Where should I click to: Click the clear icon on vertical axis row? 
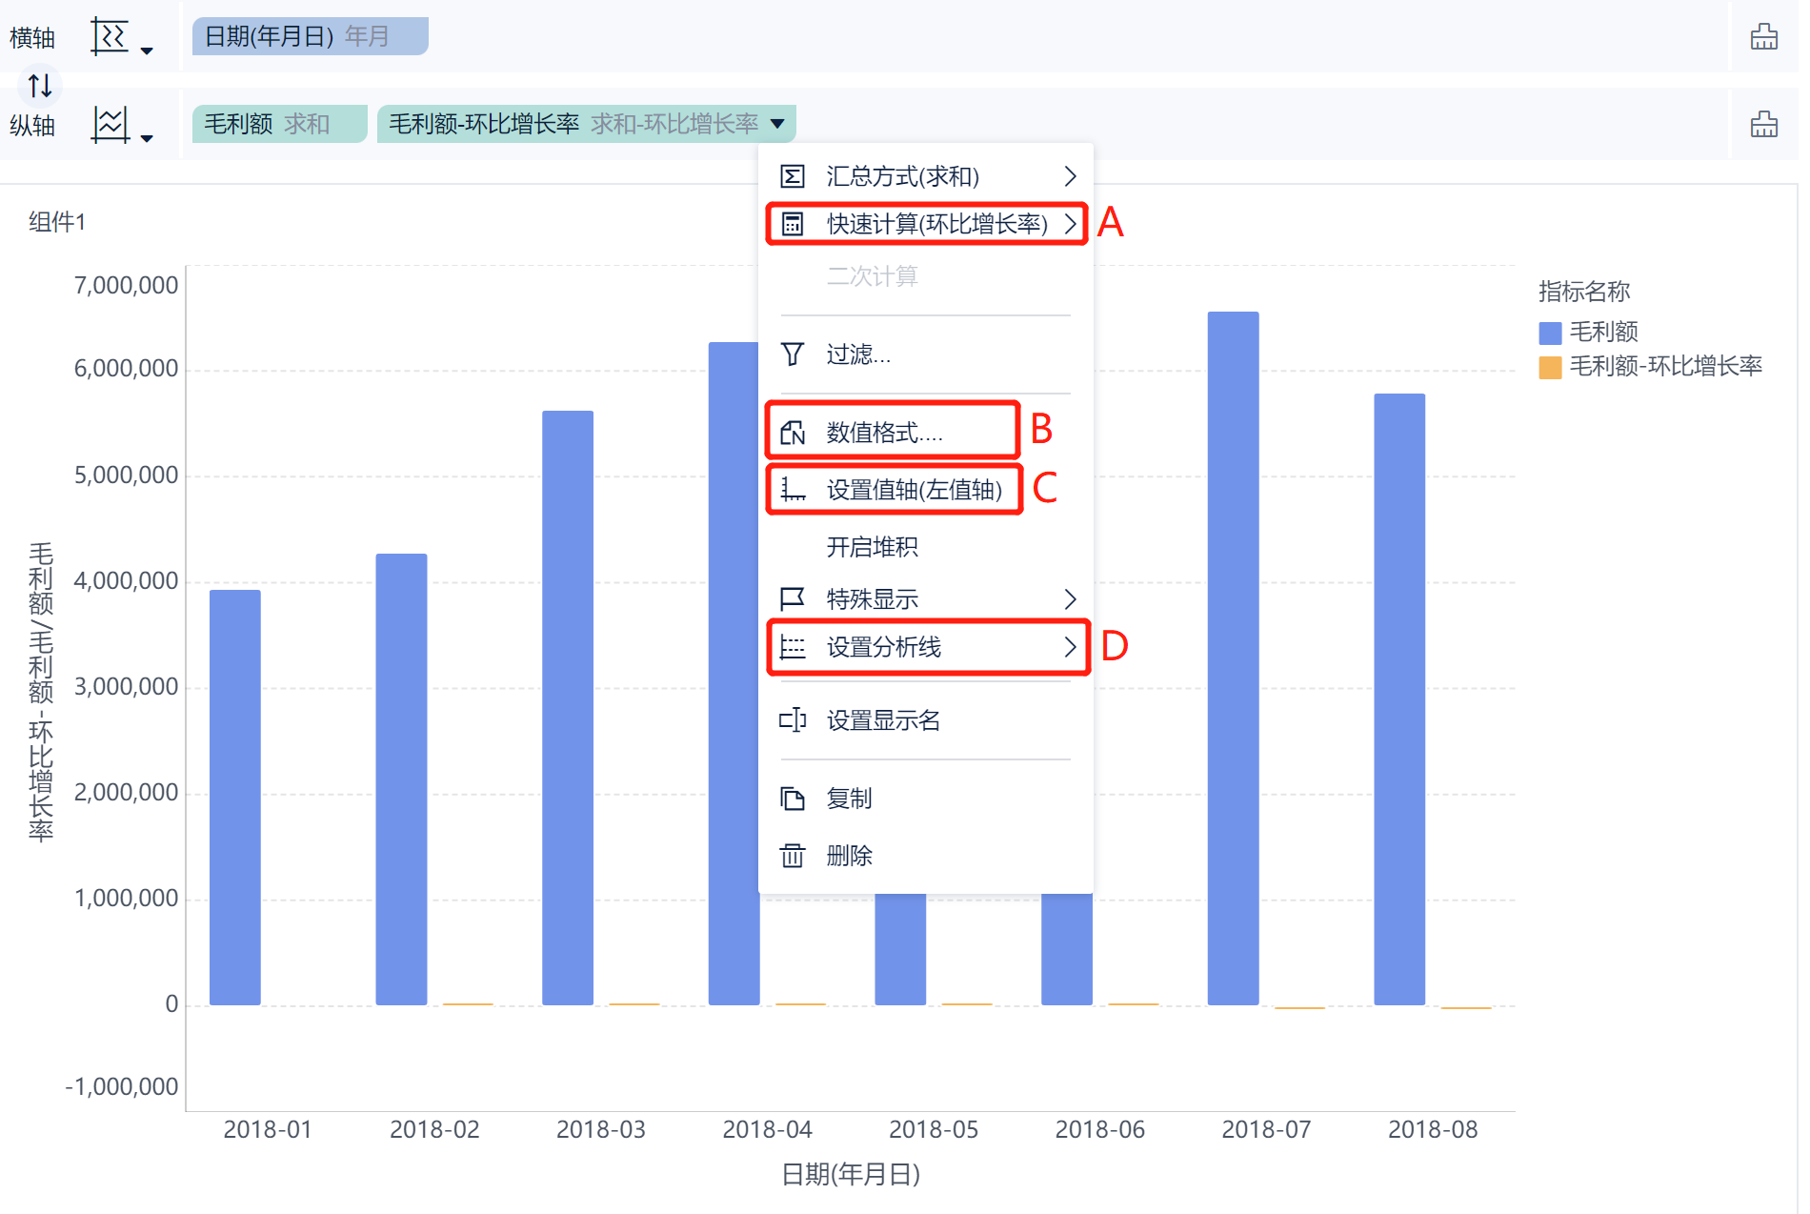click(1763, 125)
